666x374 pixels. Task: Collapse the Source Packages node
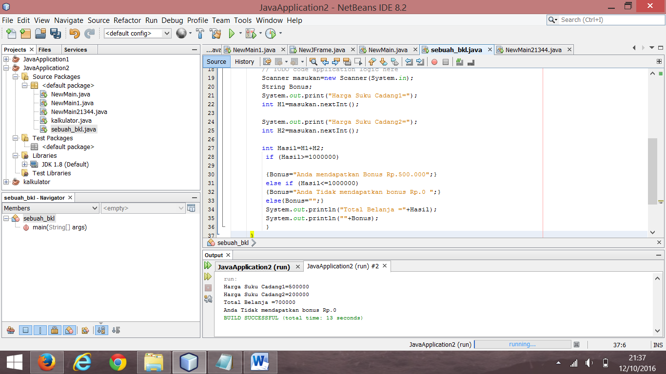[16, 76]
